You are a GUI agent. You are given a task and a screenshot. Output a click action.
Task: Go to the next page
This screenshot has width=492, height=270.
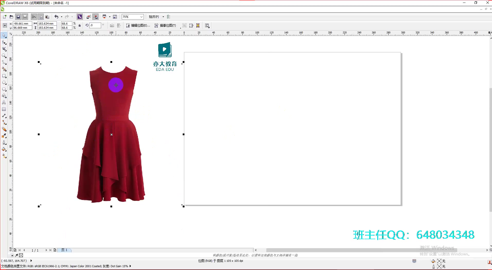[46, 250]
